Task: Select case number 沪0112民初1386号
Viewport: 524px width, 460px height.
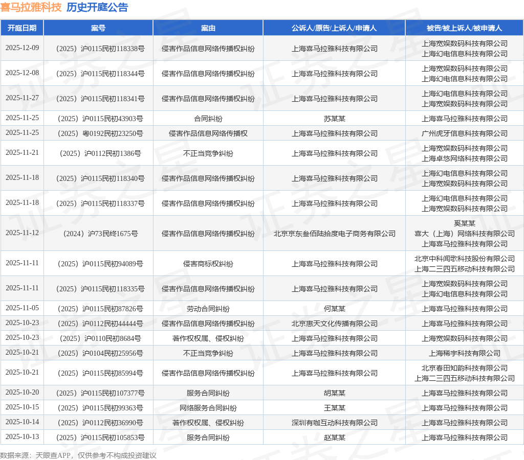Action: (100, 153)
